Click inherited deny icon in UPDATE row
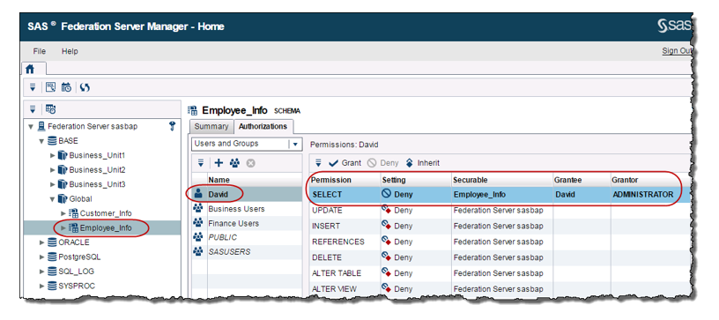Screen dimensions: 719x320 (x=387, y=210)
